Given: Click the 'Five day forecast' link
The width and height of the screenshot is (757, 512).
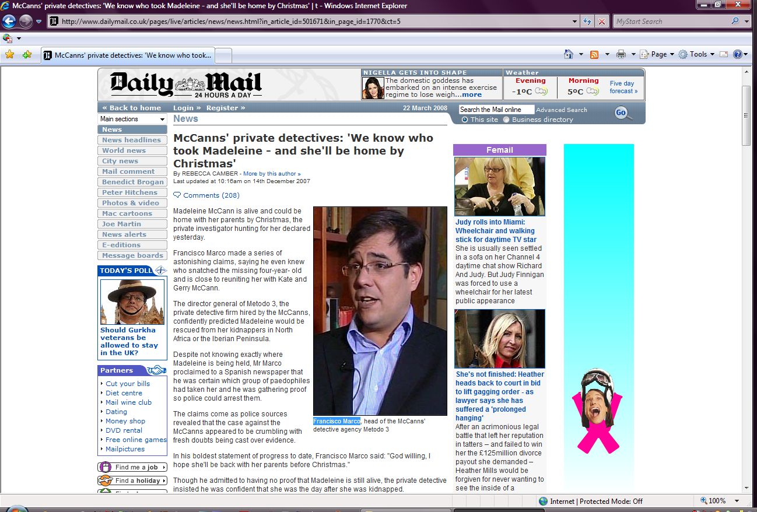Looking at the screenshot, I should [x=623, y=87].
